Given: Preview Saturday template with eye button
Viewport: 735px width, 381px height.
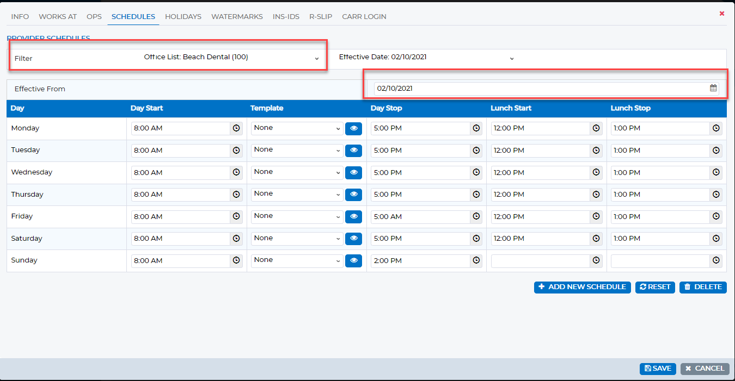Looking at the screenshot, I should (x=354, y=239).
